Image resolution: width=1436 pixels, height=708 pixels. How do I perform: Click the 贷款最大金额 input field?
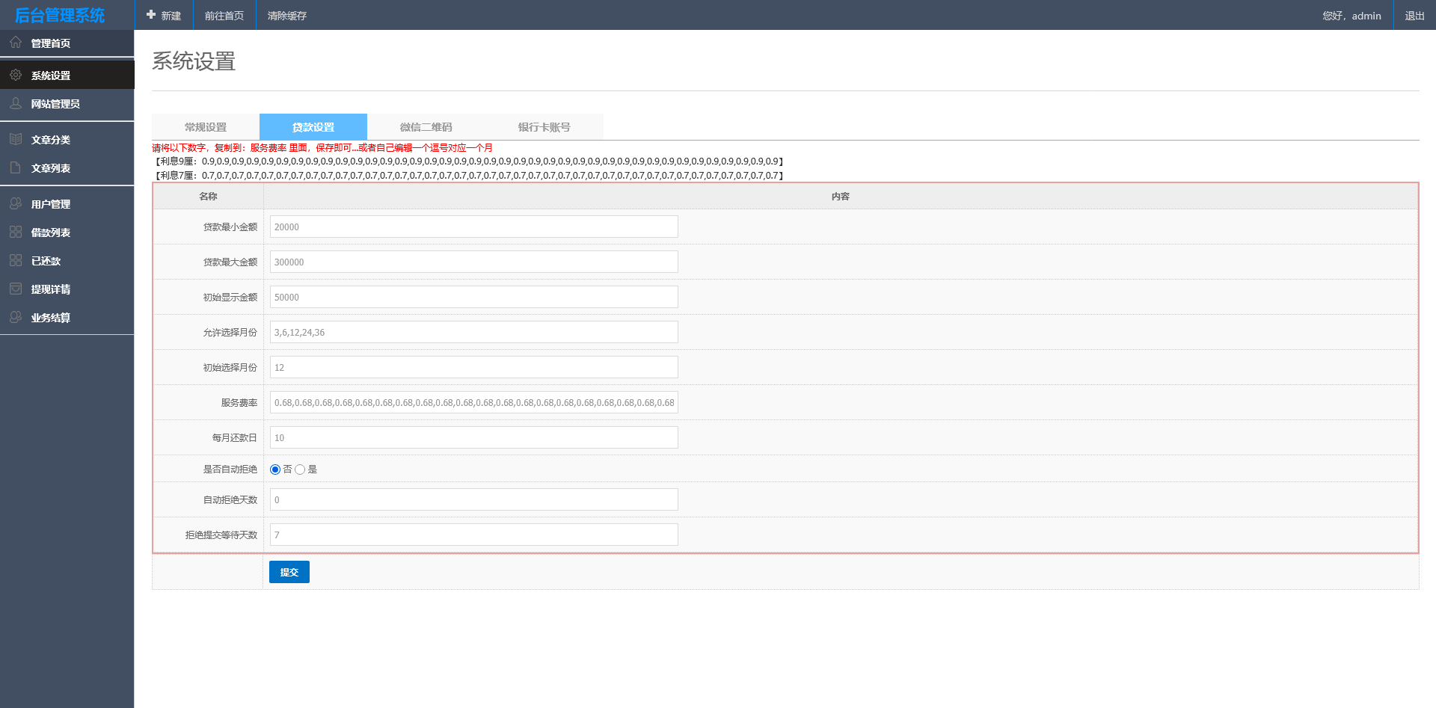(474, 262)
